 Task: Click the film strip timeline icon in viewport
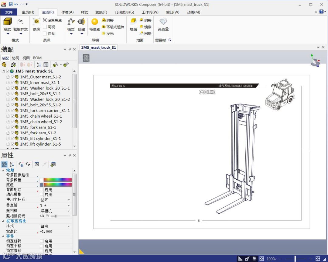point(86,58)
